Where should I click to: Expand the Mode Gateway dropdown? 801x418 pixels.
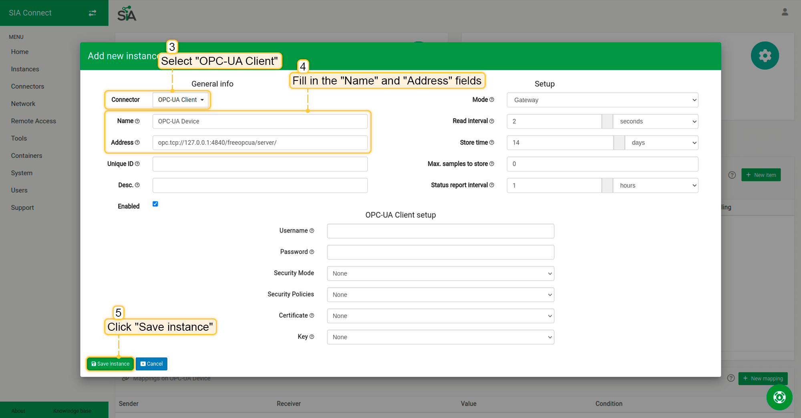[602, 100]
